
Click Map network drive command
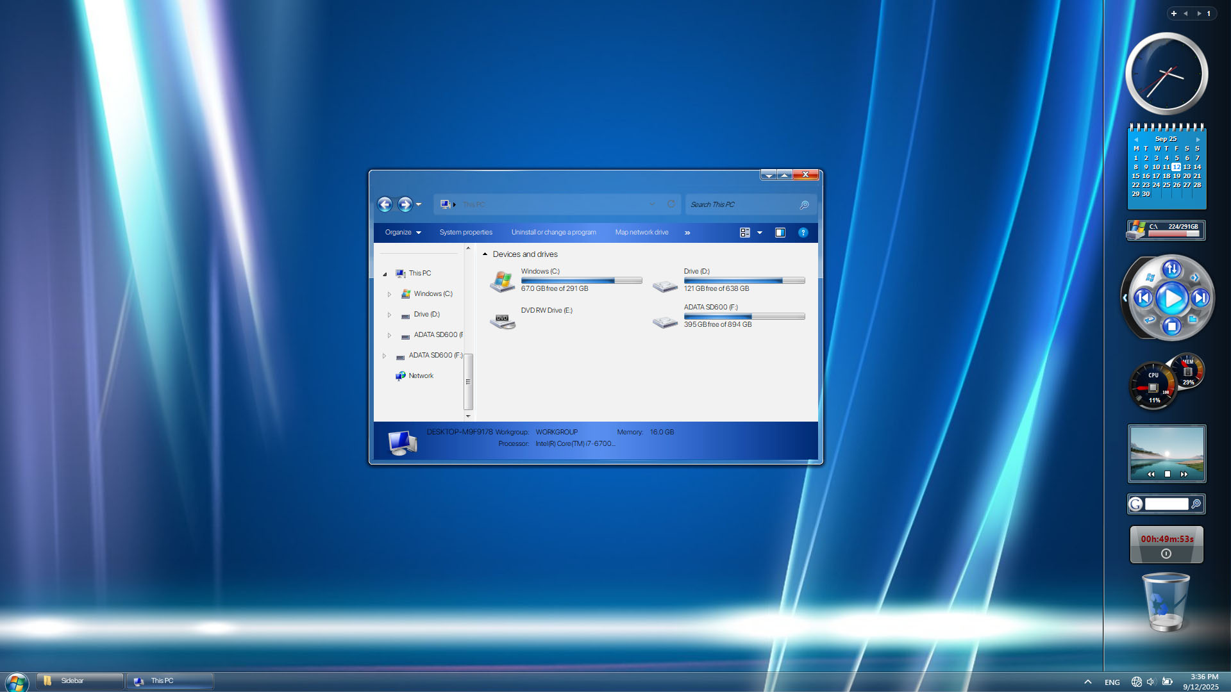[641, 233]
